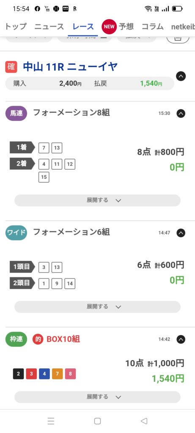This screenshot has width=195, height=433.
Task: Collapse the 中山 11R race section chevron
Action: coord(181,76)
